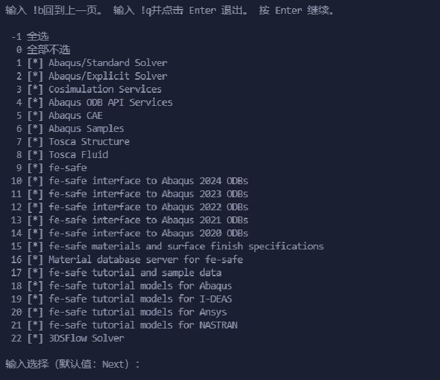Click fe-safe interface to Abaqus 2024 ODBs
The width and height of the screenshot is (440, 380).
click(x=148, y=181)
